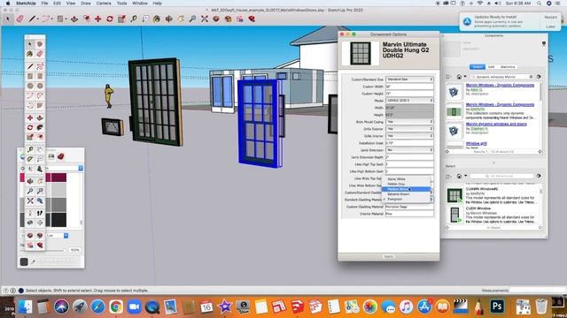Open Jamb Extension dropdown
This screenshot has width=567, height=318.
[409, 150]
